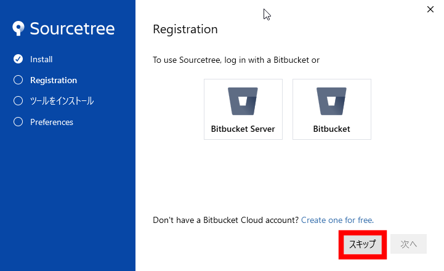Click the Bitbucket Server bucket icon
The image size is (444, 271).
click(x=243, y=101)
